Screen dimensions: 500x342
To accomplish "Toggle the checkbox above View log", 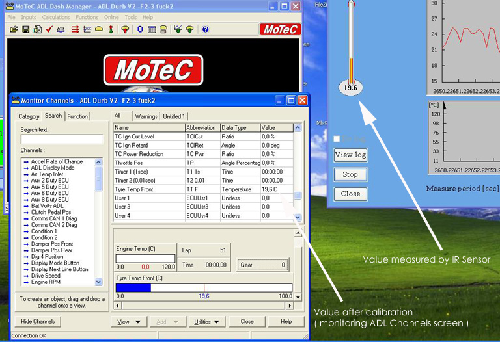I will coord(337,138).
